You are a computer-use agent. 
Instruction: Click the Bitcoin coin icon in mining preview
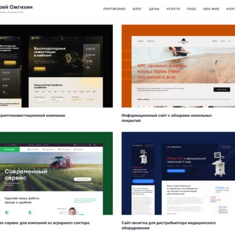[68, 57]
